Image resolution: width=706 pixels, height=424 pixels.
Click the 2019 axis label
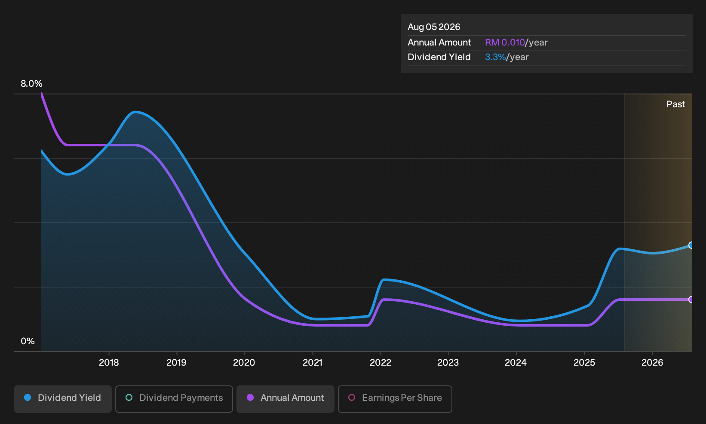(176, 363)
